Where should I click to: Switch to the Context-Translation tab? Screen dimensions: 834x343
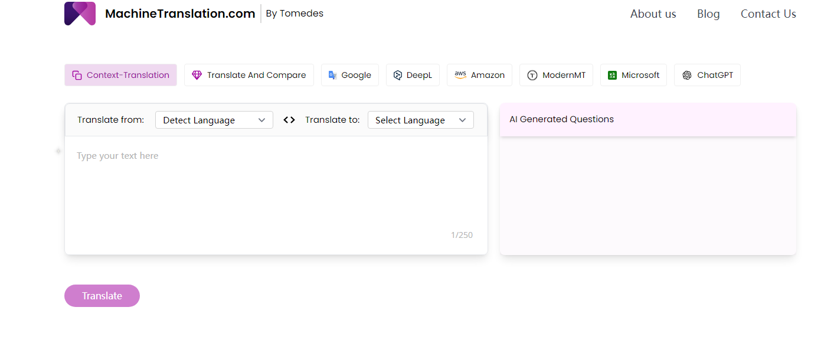[120, 75]
